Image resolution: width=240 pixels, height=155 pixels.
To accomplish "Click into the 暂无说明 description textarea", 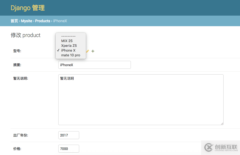I will [x=141, y=100].
